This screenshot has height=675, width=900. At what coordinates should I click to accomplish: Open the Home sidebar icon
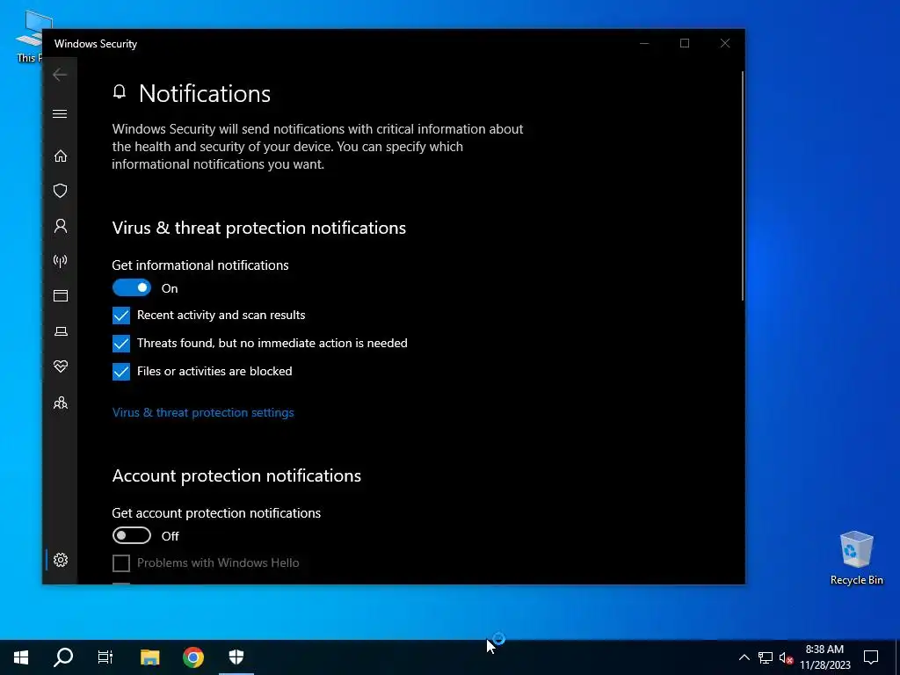(61, 156)
